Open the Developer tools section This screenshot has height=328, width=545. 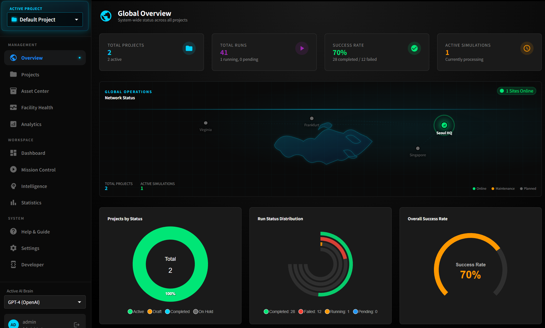(32, 265)
